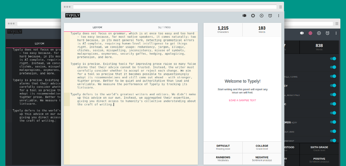Click the Typely logo in the front window
Image resolution: width=346 pixels, height=166 pixels.
pyautogui.click(x=73, y=16)
